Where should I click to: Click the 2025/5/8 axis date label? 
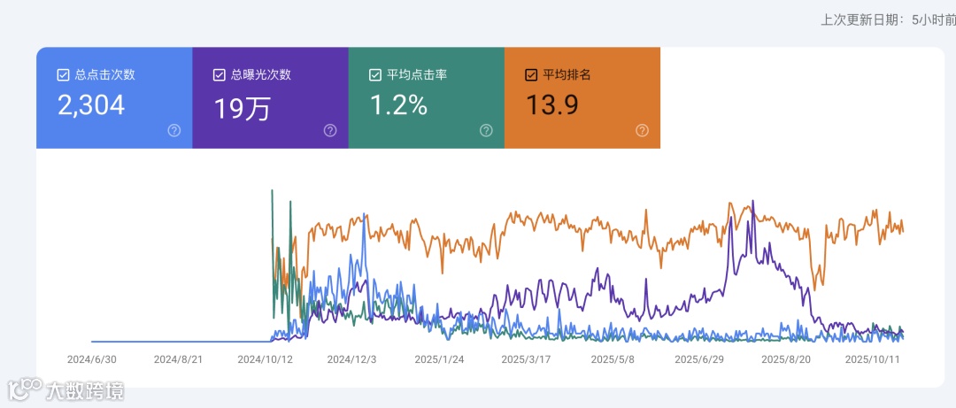point(613,359)
